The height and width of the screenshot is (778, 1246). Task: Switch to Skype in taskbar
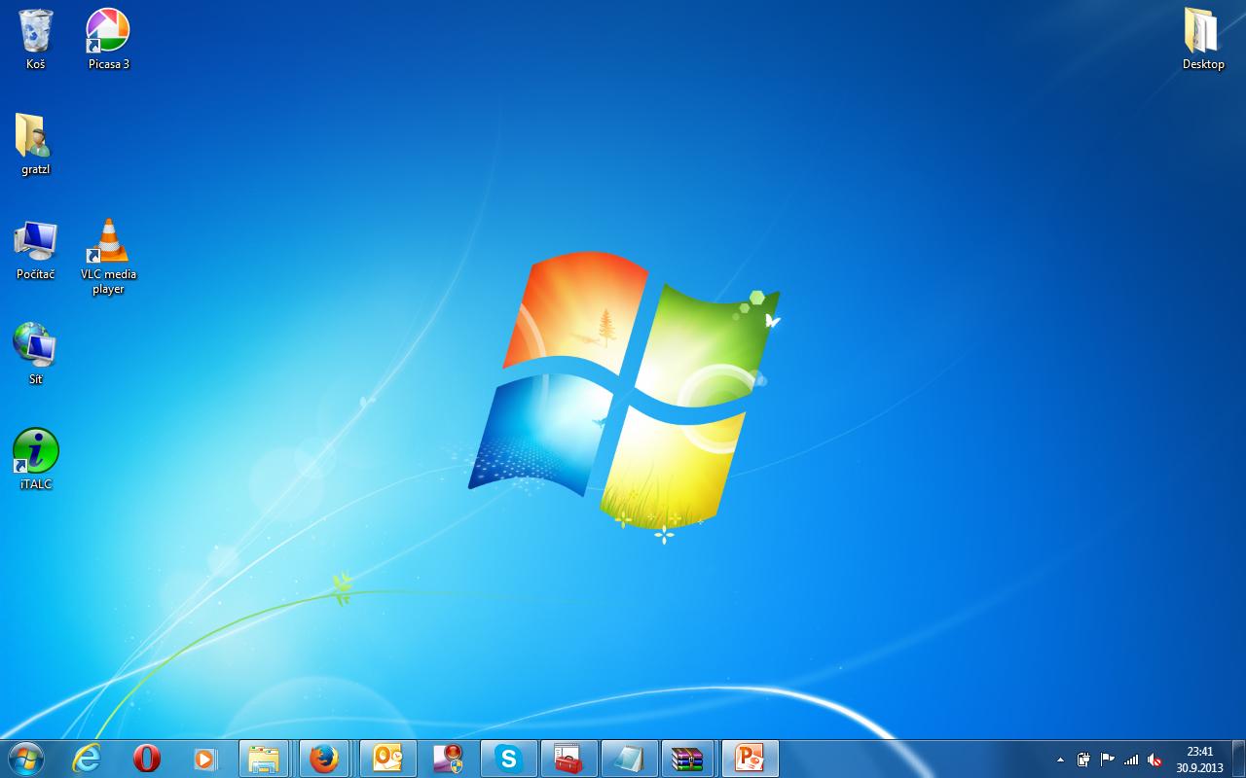coord(509,759)
